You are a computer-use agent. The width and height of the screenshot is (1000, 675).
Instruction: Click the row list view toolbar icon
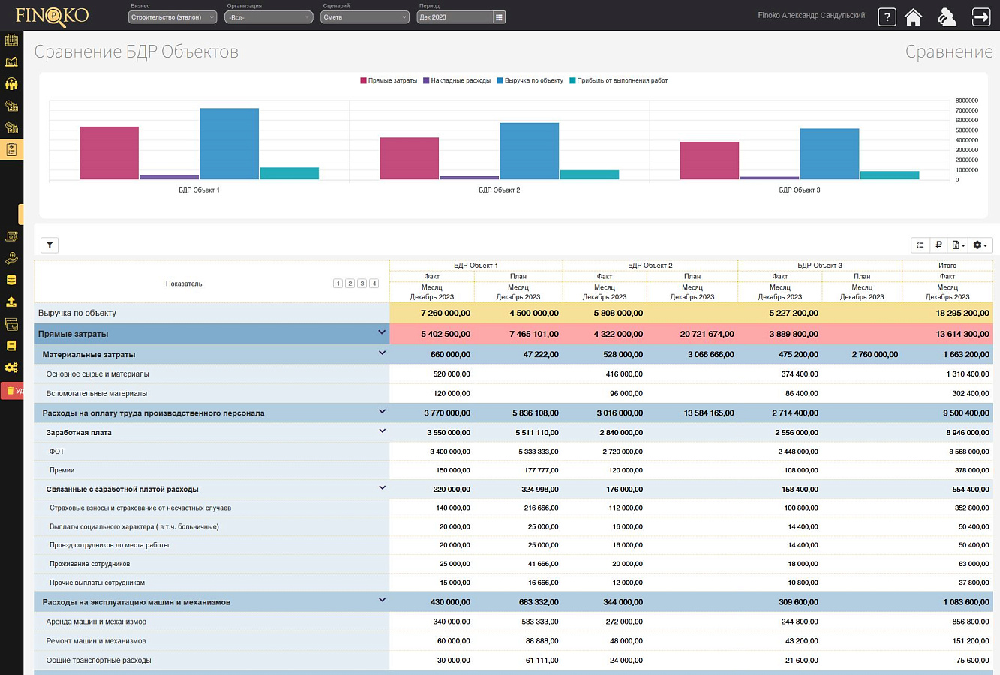pos(920,244)
